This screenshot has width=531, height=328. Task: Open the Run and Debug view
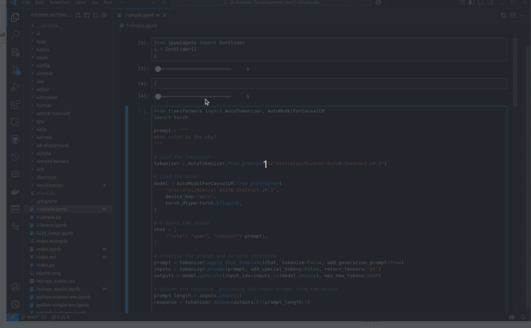pyautogui.click(x=15, y=87)
